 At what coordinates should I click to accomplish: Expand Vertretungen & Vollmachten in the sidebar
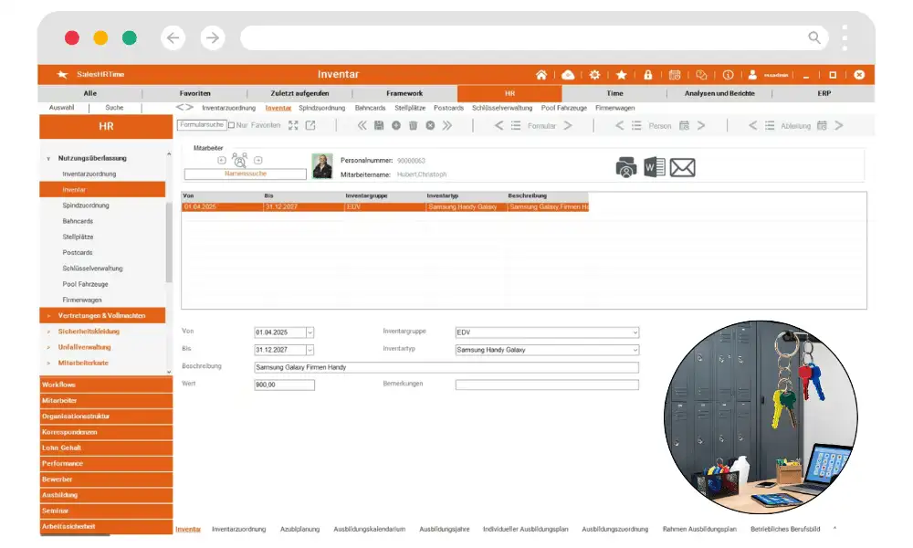48,316
